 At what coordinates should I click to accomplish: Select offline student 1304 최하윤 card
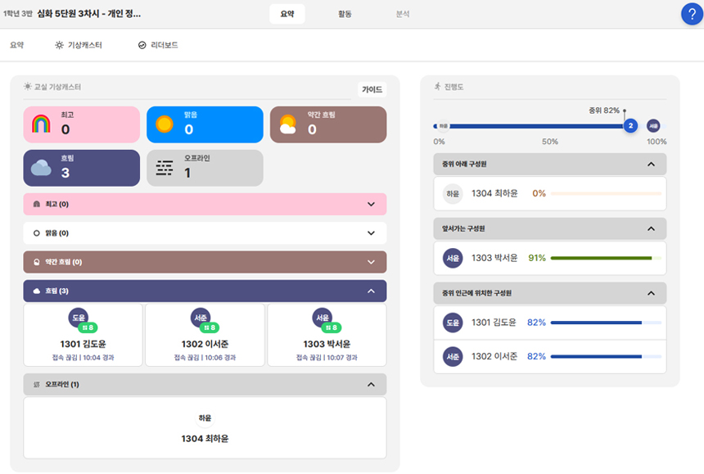coord(205,428)
